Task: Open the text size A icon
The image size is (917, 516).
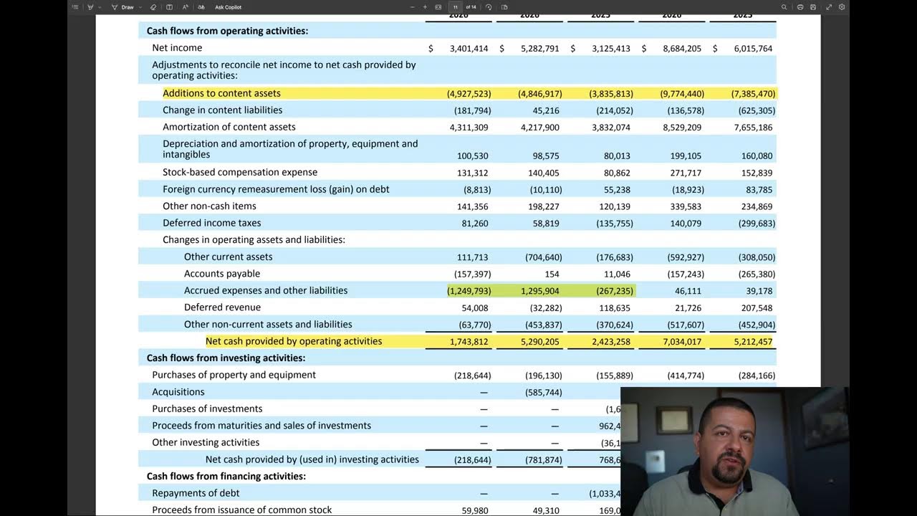Action: click(186, 7)
